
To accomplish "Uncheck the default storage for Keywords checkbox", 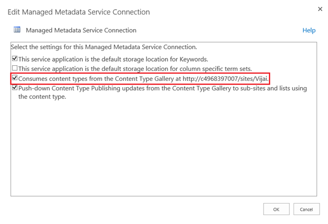I will pyautogui.click(x=15, y=58).
